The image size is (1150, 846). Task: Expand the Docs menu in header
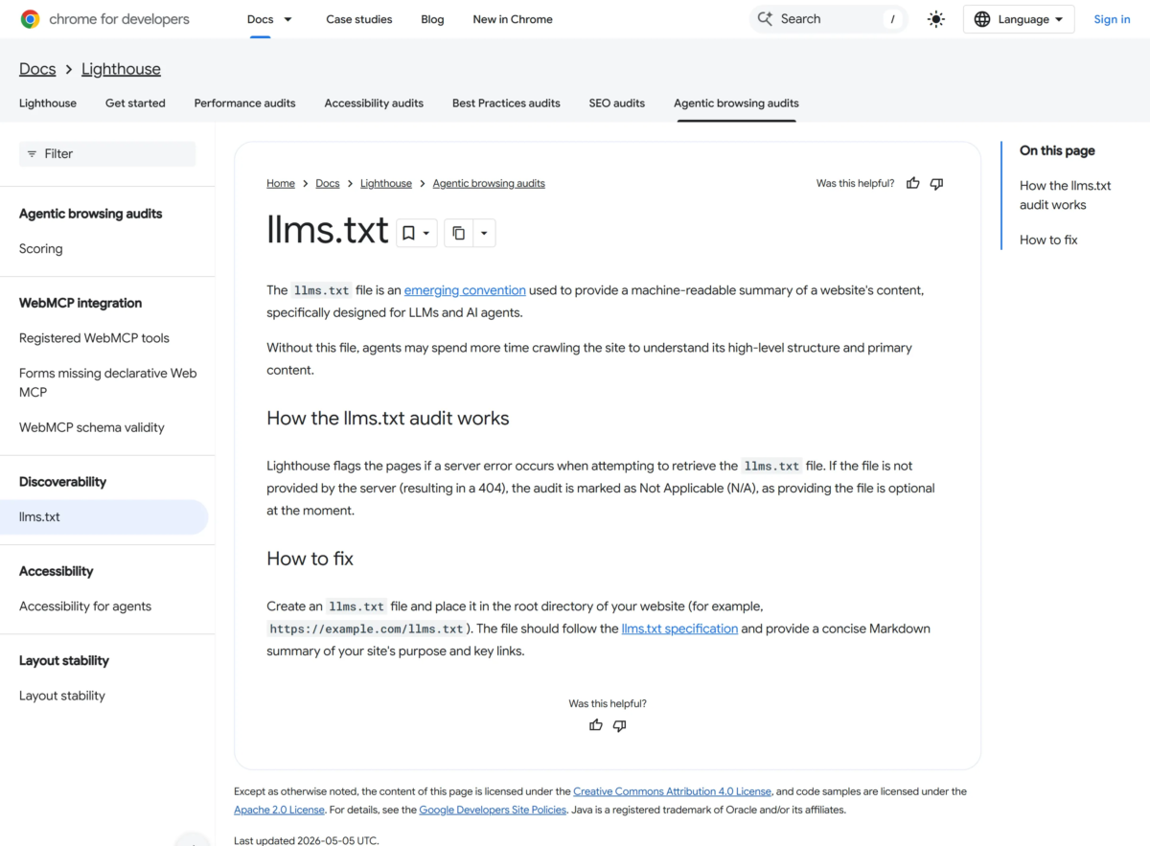pyautogui.click(x=270, y=19)
